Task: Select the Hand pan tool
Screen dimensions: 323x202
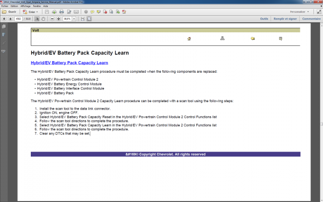Action: tap(43, 18)
